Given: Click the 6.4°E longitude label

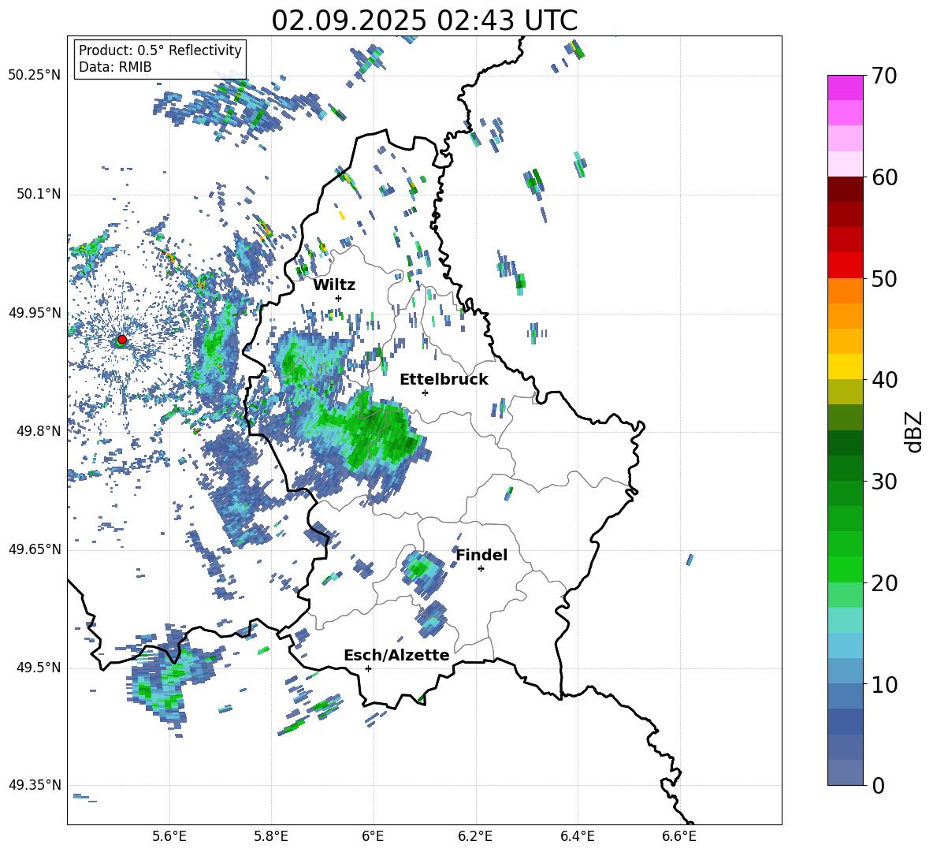Looking at the screenshot, I should tap(577, 837).
